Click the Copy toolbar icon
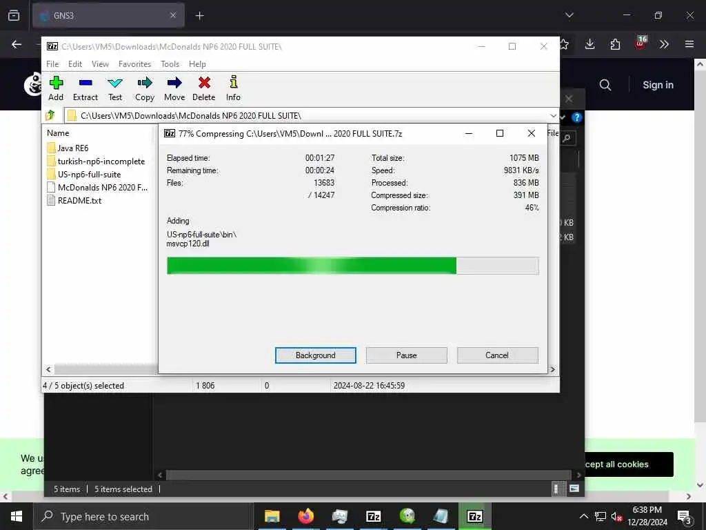Viewport: 706px width, 530px height. (x=145, y=88)
